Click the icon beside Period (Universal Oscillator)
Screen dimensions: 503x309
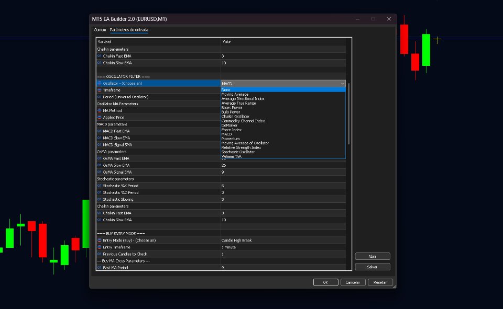[100, 97]
